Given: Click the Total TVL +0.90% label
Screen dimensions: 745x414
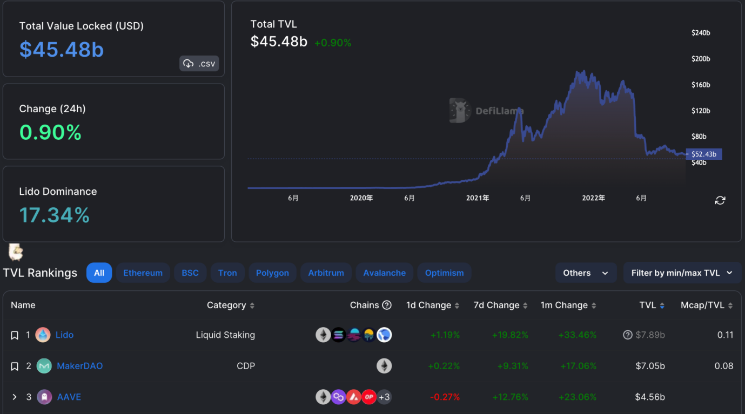Looking at the screenshot, I should click(333, 43).
